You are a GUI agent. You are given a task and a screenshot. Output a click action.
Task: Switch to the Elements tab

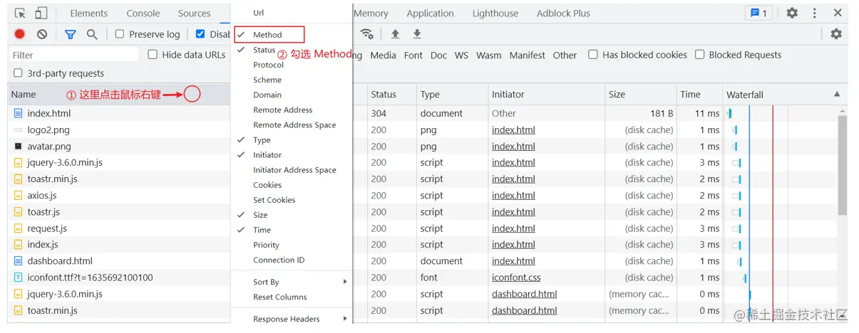pyautogui.click(x=89, y=13)
